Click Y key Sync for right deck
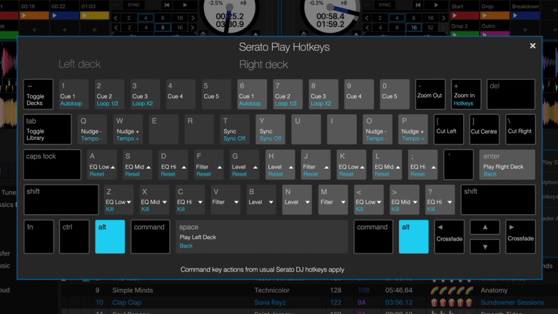The height and width of the screenshot is (314, 558). point(270,129)
